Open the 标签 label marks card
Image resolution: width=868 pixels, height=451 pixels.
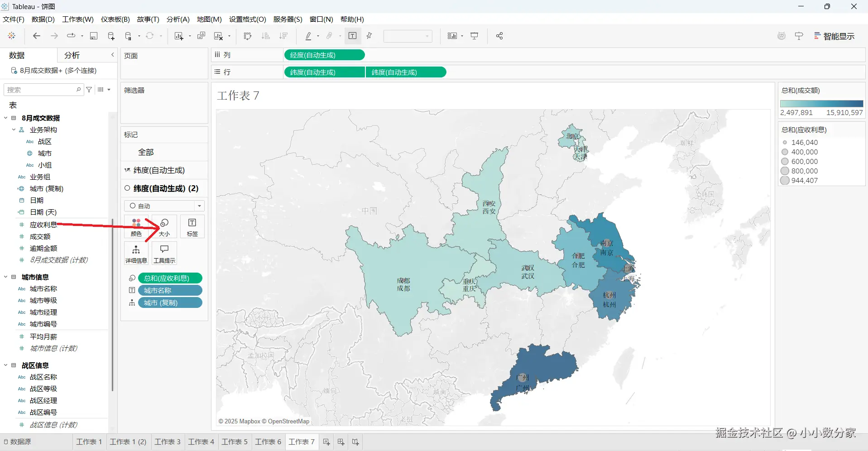pos(192,226)
